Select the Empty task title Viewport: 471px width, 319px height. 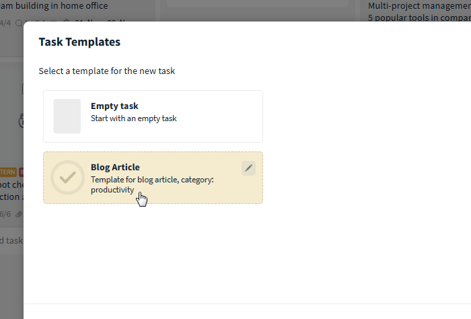coord(114,106)
